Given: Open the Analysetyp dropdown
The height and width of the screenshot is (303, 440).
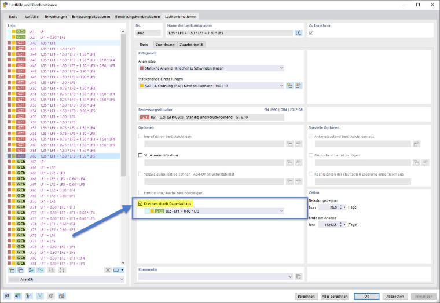Looking at the screenshot, I should point(211,68).
